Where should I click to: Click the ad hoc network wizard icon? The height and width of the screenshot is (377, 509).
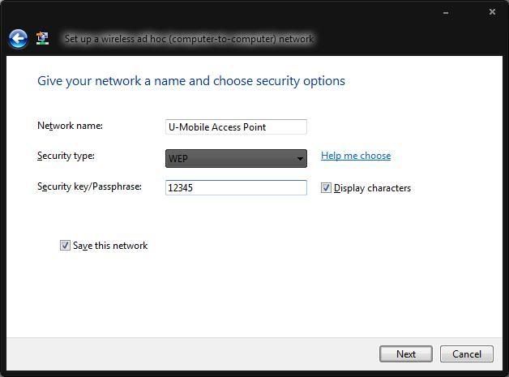pyautogui.click(x=43, y=38)
